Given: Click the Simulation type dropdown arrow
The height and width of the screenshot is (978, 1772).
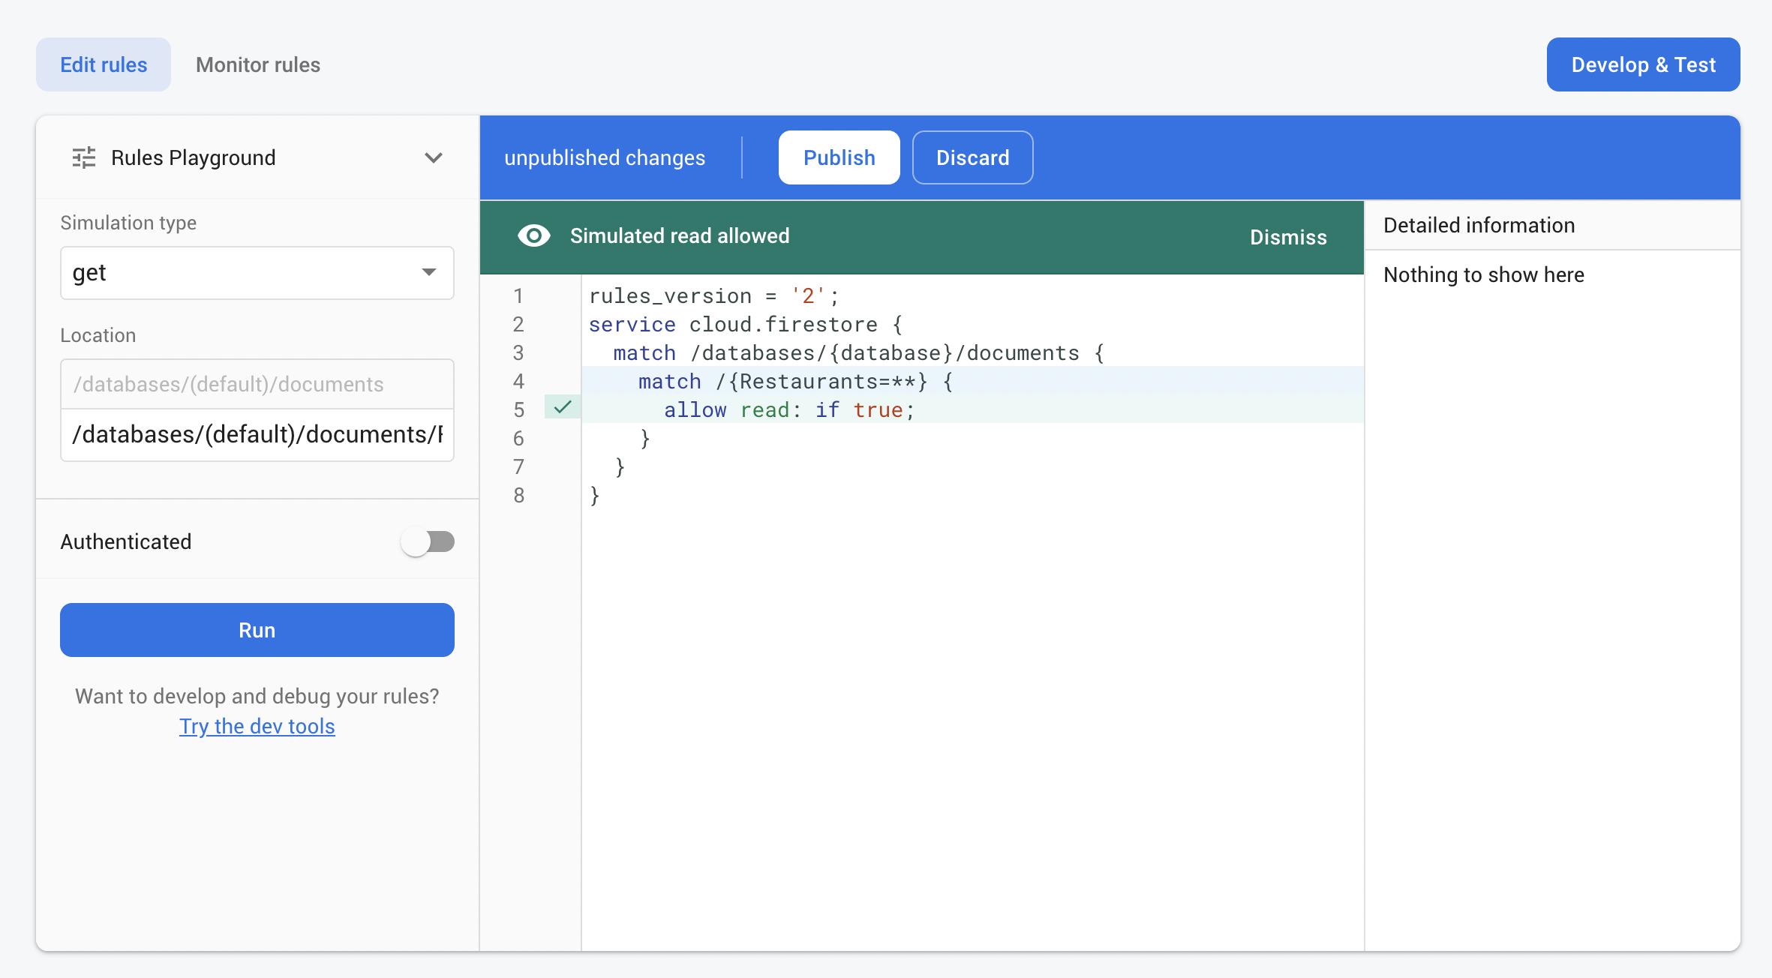Looking at the screenshot, I should (x=429, y=272).
